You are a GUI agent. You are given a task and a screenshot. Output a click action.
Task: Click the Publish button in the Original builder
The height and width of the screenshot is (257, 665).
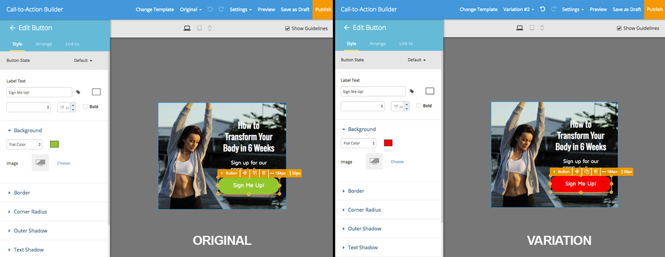(323, 9)
